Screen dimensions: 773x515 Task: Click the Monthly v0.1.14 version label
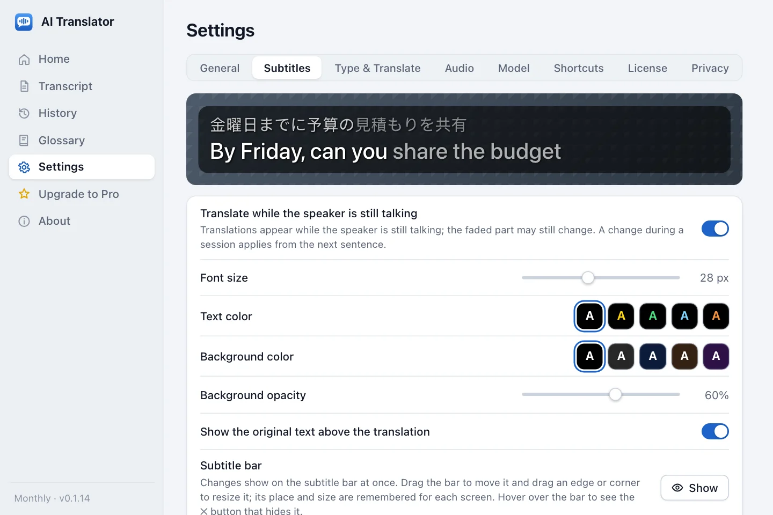point(52,498)
